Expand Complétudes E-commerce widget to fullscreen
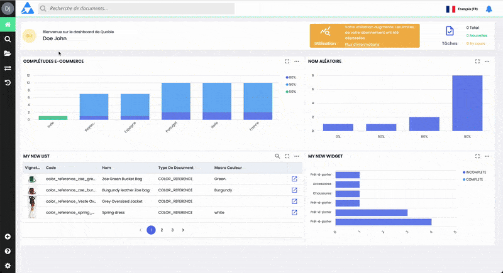The height and width of the screenshot is (273, 503). [287, 62]
